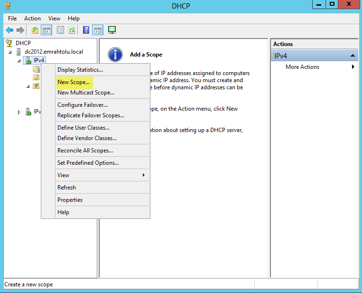This screenshot has width=362, height=293.
Task: Open the View submenu in context menu
Action: point(102,175)
